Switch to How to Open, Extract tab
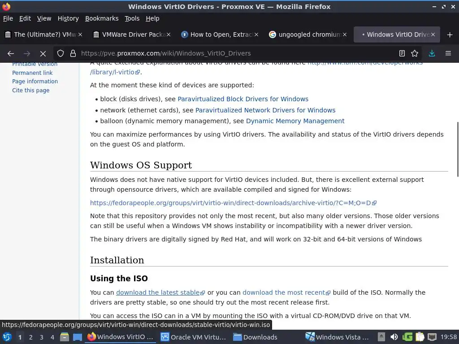Screen dimensions: 459x344 [220, 34]
